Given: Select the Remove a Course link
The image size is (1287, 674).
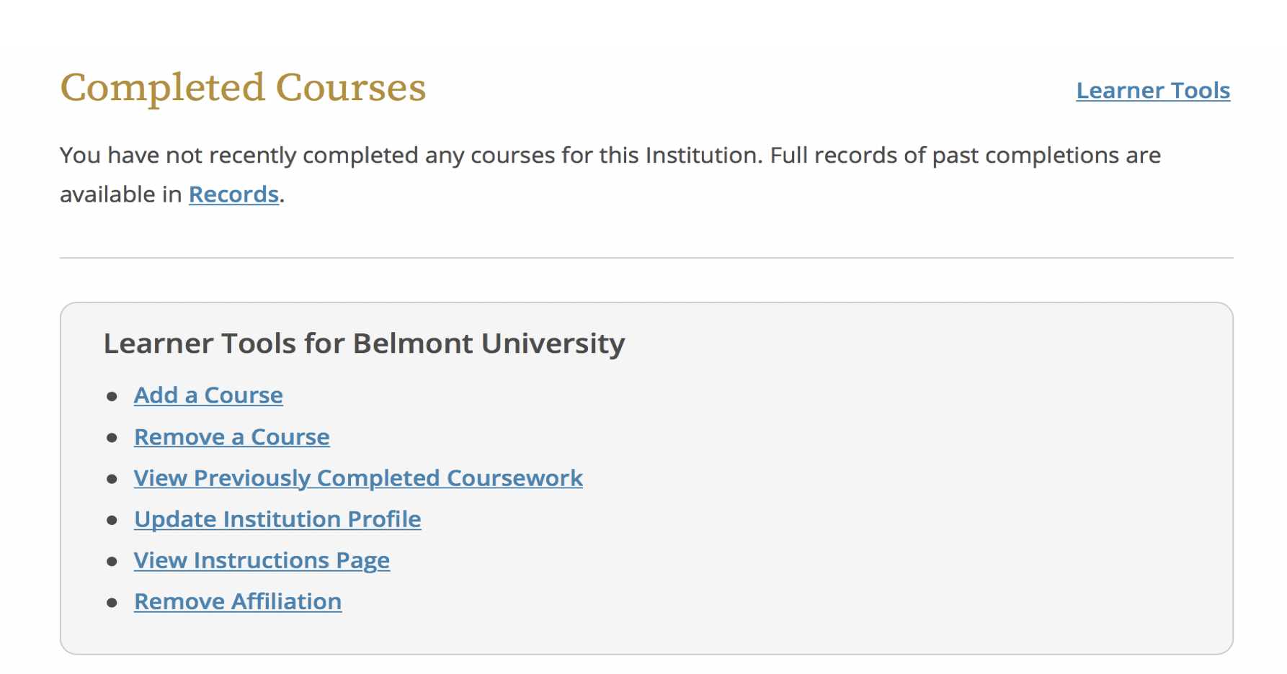Looking at the screenshot, I should (231, 437).
